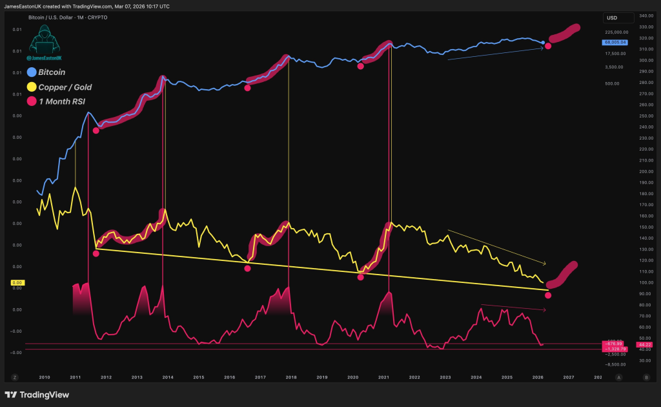The height and width of the screenshot is (407, 661).
Task: Click the pink dot beside Bitcoin's latest price
Action: (548, 46)
